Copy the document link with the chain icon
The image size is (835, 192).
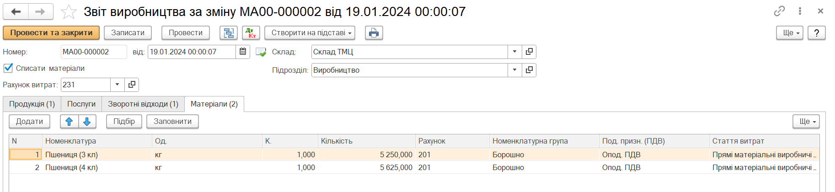point(779,11)
